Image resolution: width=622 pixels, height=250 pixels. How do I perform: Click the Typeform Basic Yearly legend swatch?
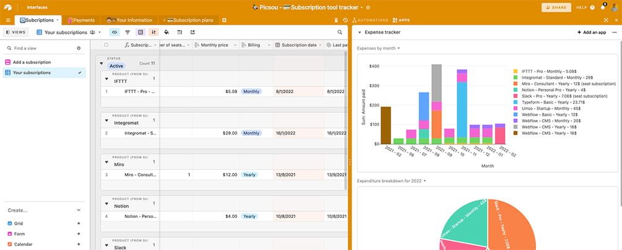click(516, 102)
